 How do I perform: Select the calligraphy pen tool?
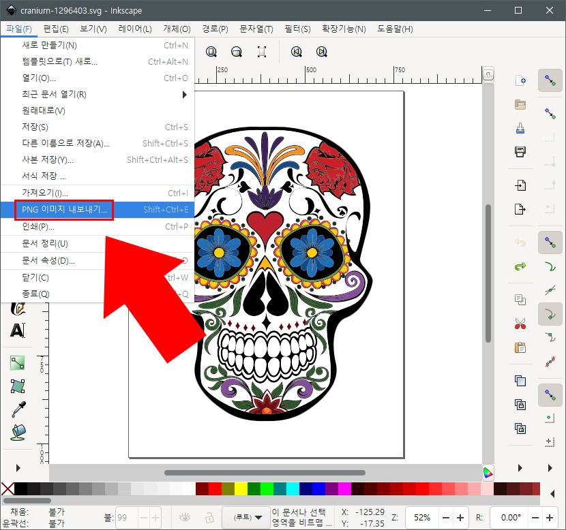click(x=18, y=309)
